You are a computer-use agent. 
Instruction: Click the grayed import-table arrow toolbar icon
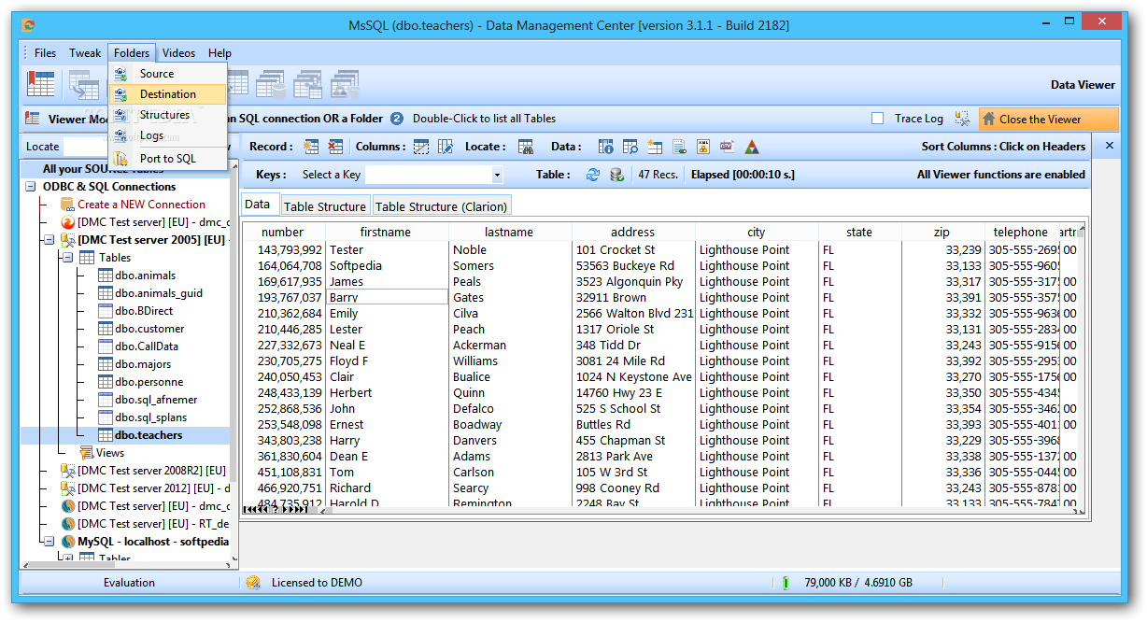point(84,84)
